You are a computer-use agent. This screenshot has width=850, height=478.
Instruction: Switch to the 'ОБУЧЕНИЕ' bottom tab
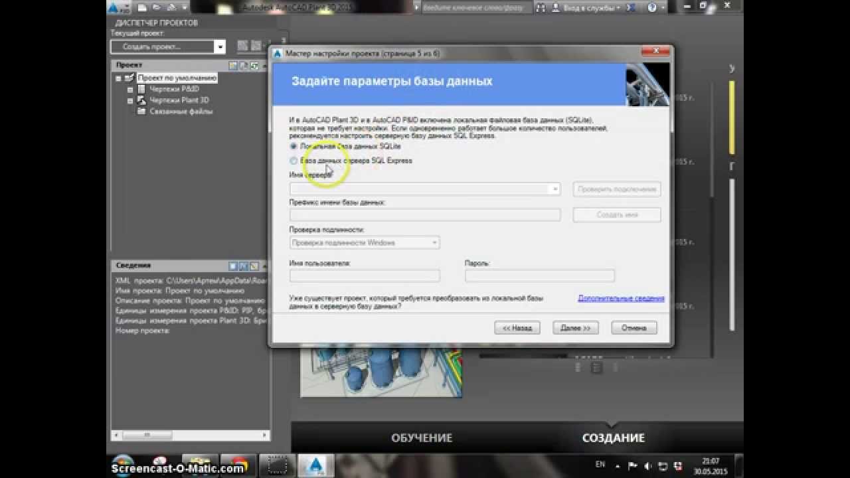tap(422, 438)
